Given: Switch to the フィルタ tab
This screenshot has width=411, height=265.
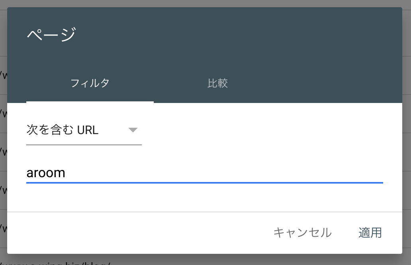Looking at the screenshot, I should click(x=90, y=83).
